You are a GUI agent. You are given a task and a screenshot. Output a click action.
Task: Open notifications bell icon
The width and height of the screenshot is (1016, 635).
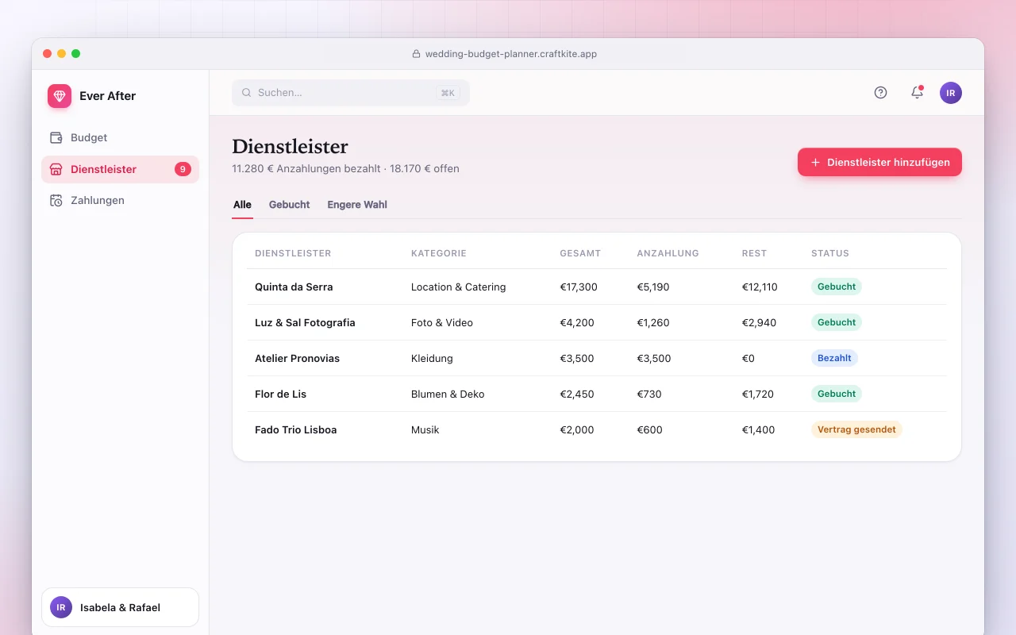pos(917,92)
